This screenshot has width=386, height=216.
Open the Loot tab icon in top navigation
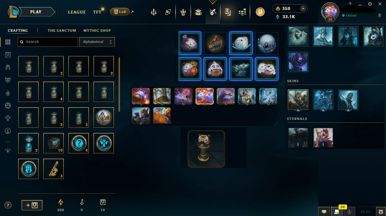[212, 12]
